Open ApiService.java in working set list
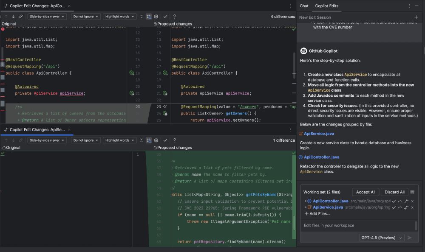 coord(328,207)
